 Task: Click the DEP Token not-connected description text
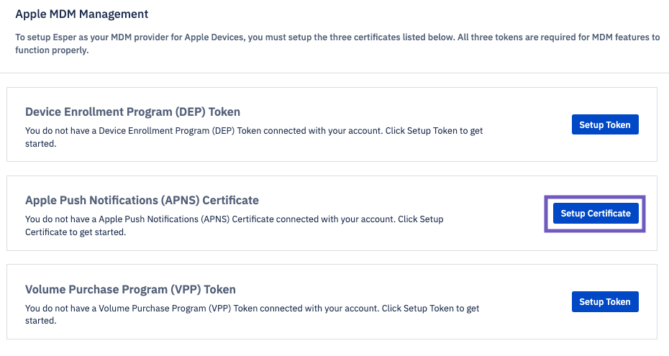(x=254, y=137)
